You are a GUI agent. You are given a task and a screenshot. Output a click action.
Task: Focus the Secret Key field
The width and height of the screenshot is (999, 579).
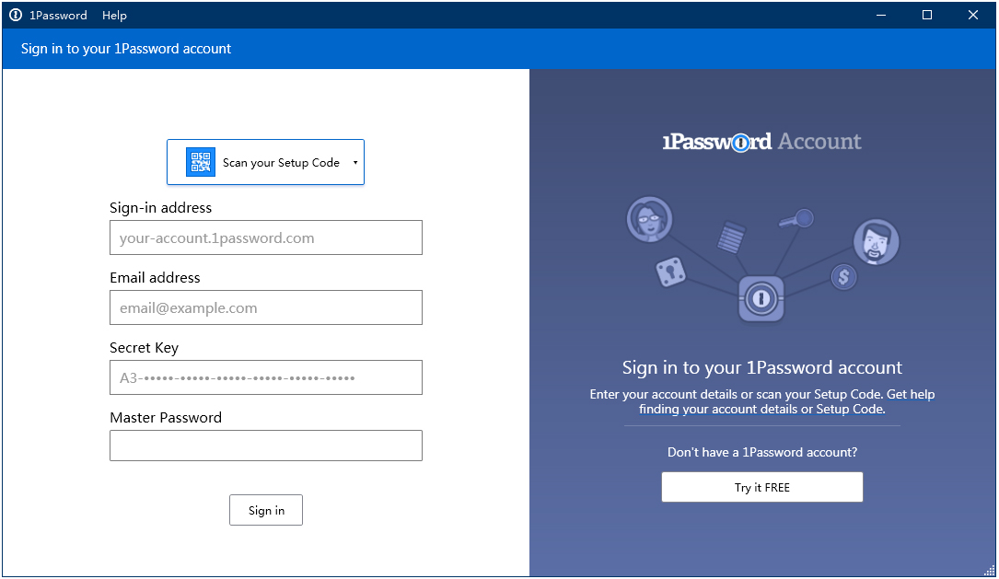pyautogui.click(x=266, y=377)
